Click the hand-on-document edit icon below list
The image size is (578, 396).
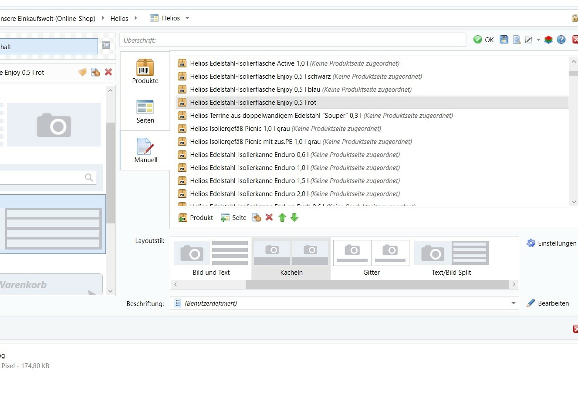click(x=257, y=217)
